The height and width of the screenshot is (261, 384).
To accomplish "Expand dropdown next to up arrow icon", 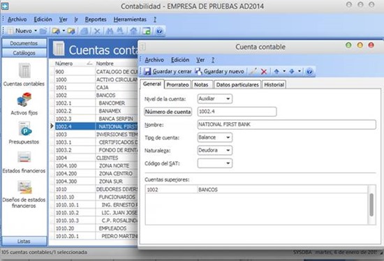I will [x=284, y=71].
